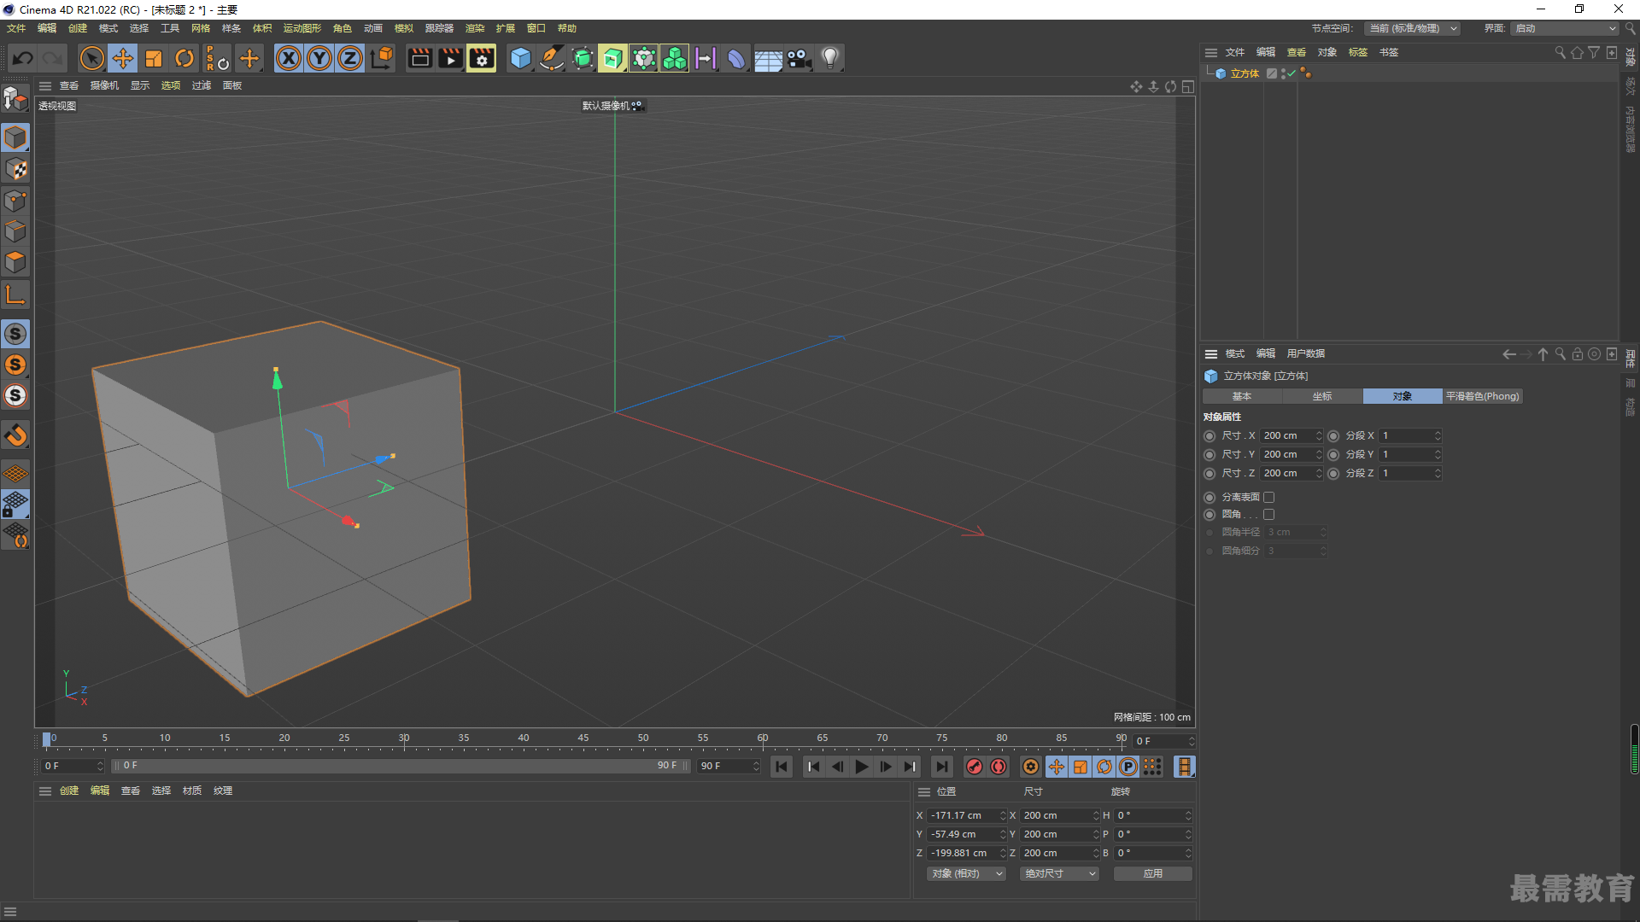Step current frame 0 F spinner

(x=1191, y=741)
